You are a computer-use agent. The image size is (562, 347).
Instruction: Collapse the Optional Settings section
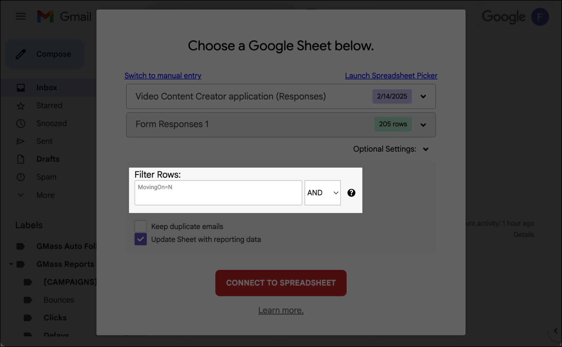point(426,149)
